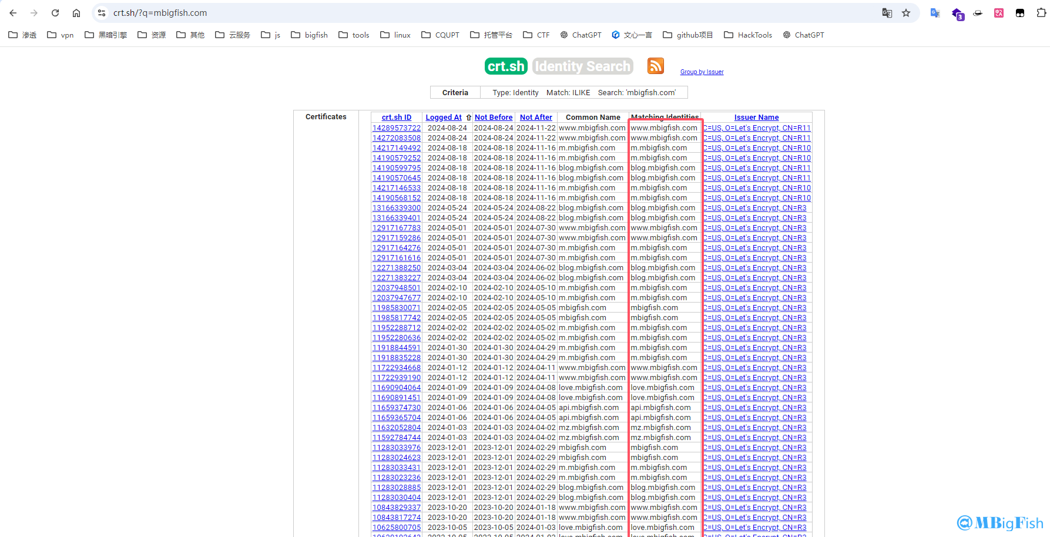
Task: Open the extension icon with badge 3
Action: (x=957, y=14)
